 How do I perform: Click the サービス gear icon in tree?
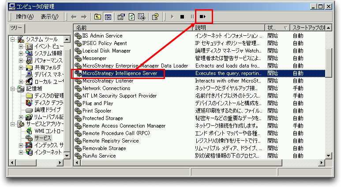29,138
